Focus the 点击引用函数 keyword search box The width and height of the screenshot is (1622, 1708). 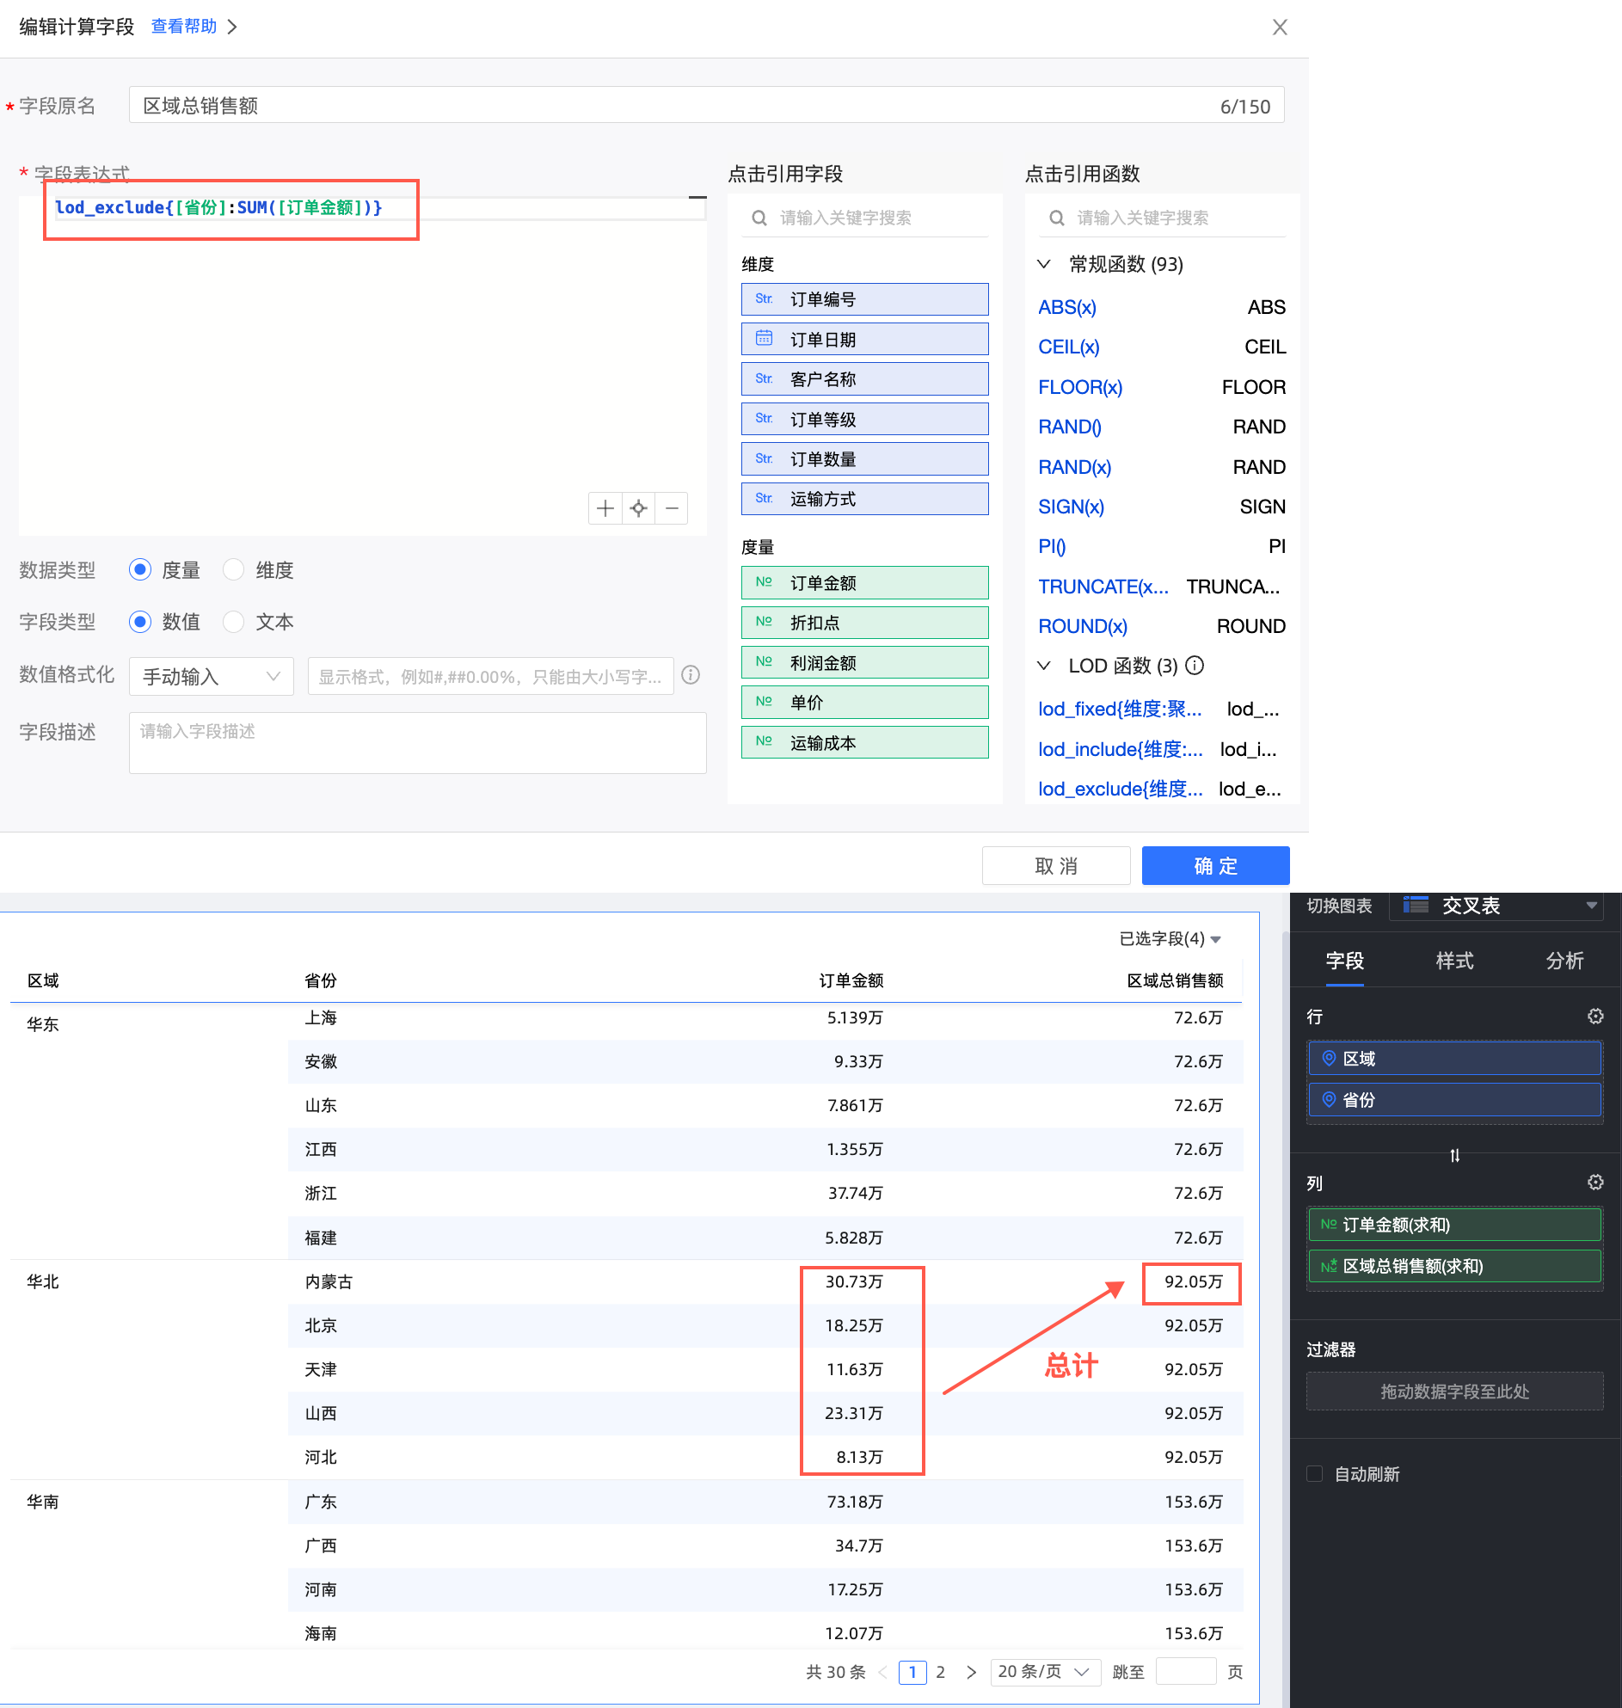[1163, 218]
